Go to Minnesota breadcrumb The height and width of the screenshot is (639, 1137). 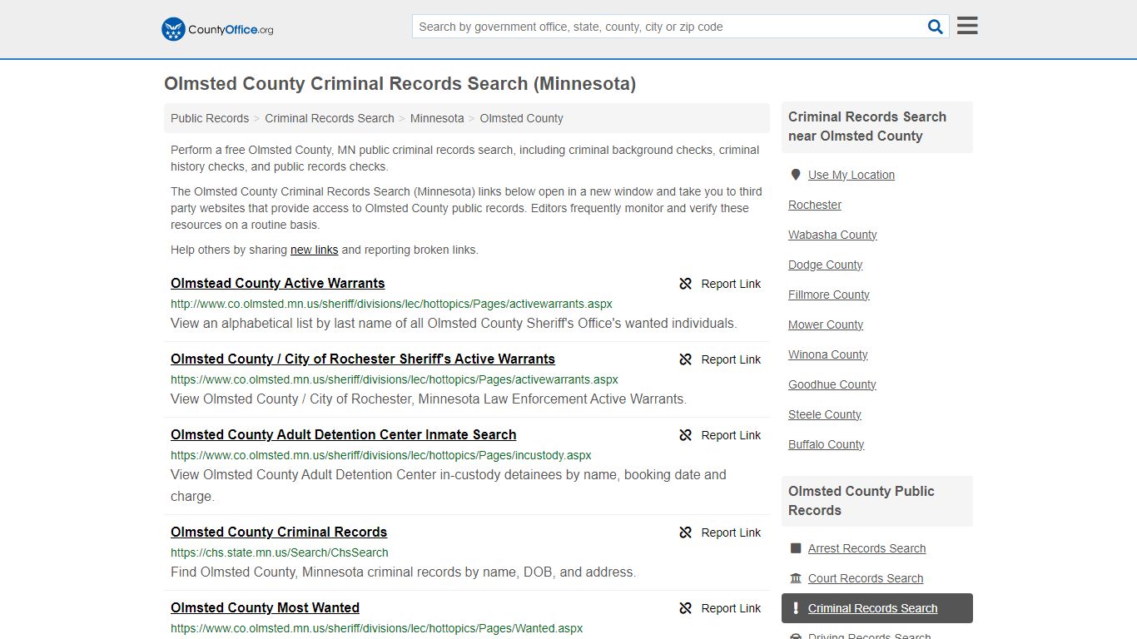tap(437, 118)
